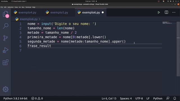Change indentation via Spaces: 4

point(126,98)
